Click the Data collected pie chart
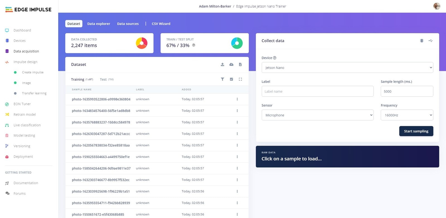This screenshot has height=218, width=446. pyautogui.click(x=142, y=43)
